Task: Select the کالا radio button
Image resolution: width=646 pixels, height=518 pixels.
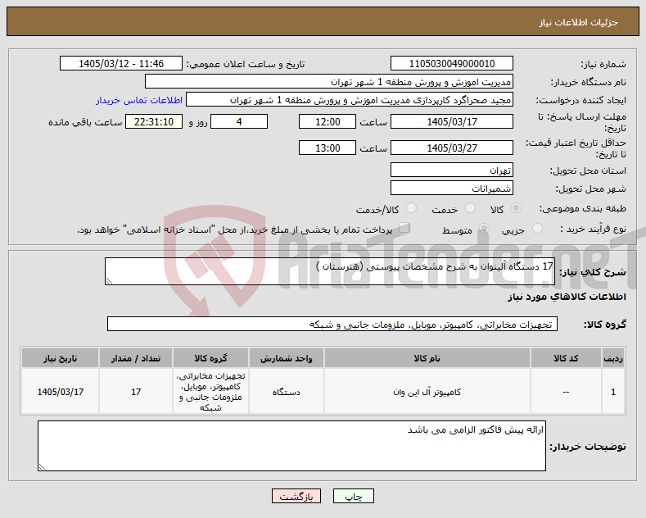Action: click(516, 208)
